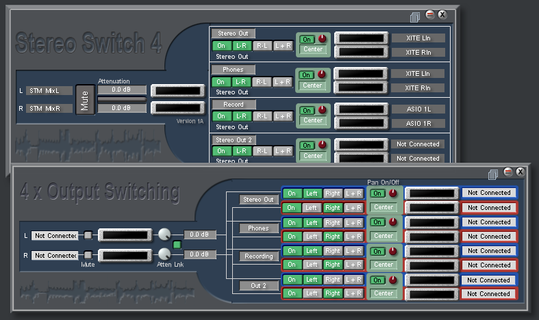Select L + R mode for Record output
The width and height of the screenshot is (539, 320).
click(x=283, y=116)
